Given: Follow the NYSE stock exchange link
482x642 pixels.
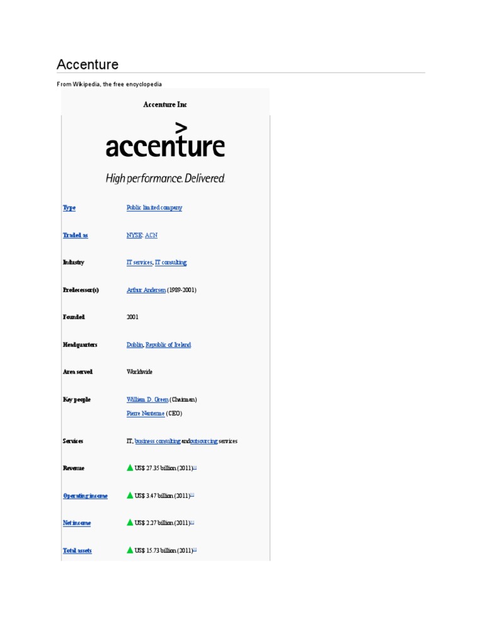Looking at the screenshot, I should pos(134,235).
